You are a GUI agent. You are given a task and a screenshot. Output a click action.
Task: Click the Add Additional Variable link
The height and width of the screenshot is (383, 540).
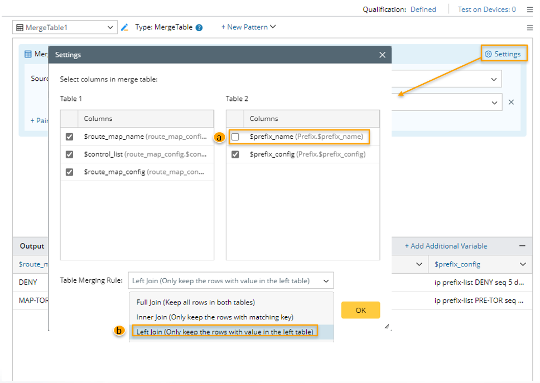(x=446, y=246)
